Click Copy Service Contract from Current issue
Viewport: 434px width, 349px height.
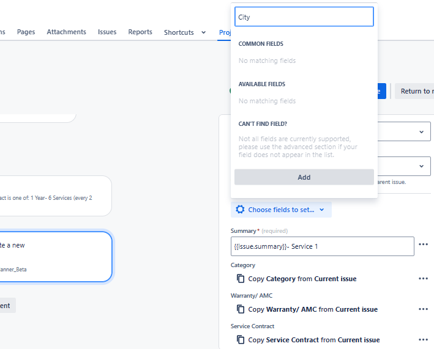[x=314, y=340]
